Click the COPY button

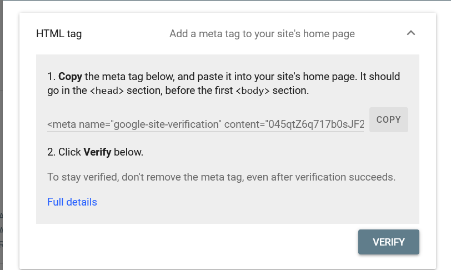[x=388, y=119]
